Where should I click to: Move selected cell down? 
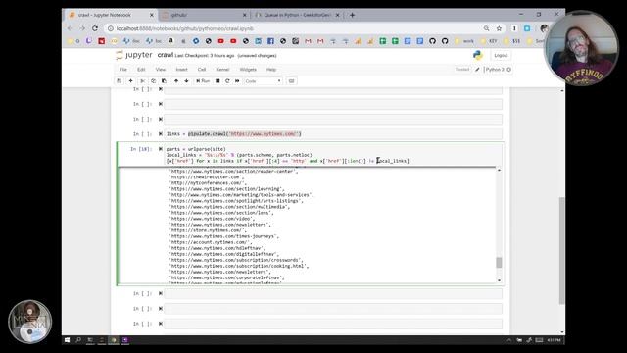coord(186,81)
